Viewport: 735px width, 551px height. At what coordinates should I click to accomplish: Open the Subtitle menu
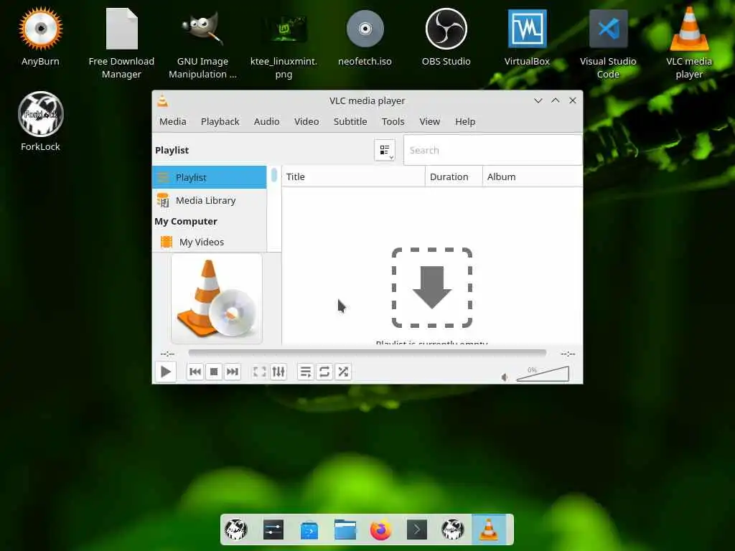pos(350,121)
